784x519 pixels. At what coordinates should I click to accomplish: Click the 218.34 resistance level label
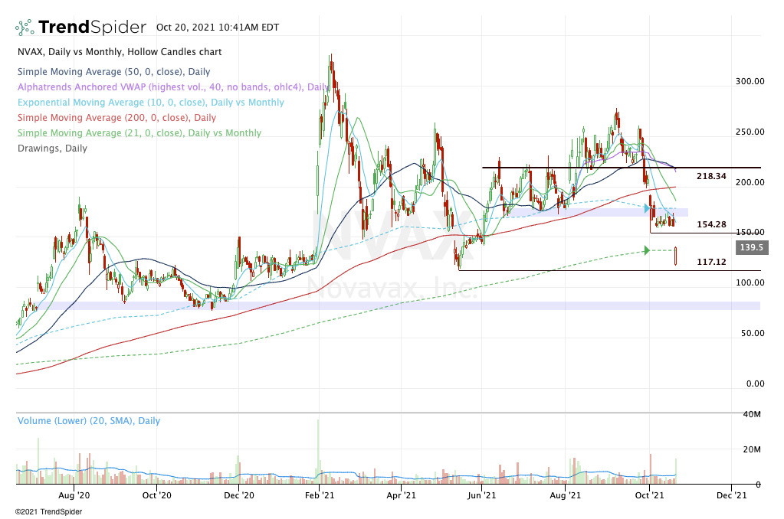click(711, 176)
